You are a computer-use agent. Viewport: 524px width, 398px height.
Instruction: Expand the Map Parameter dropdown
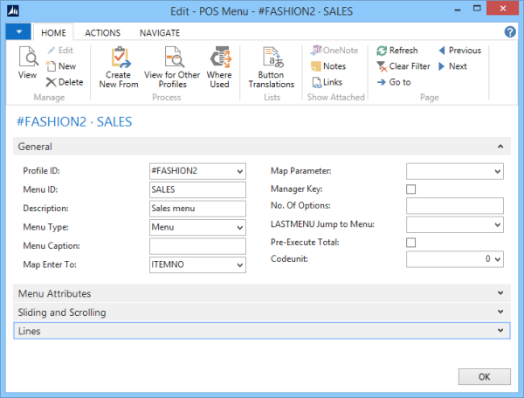point(498,171)
